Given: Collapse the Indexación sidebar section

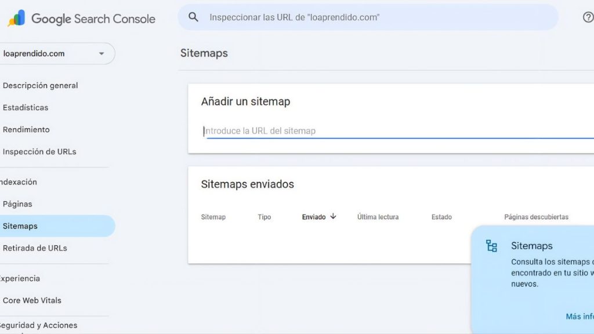Looking at the screenshot, I should click(x=19, y=182).
